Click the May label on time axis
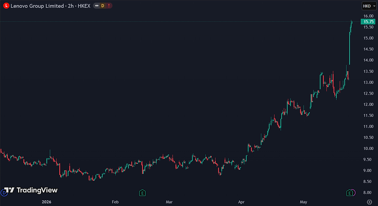 click(304, 202)
